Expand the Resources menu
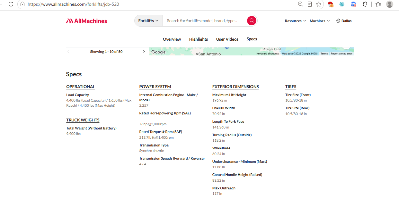 click(x=296, y=21)
